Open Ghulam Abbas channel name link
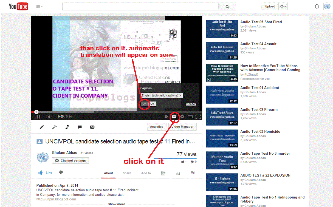Screen dimensions: 333x207 64,153
